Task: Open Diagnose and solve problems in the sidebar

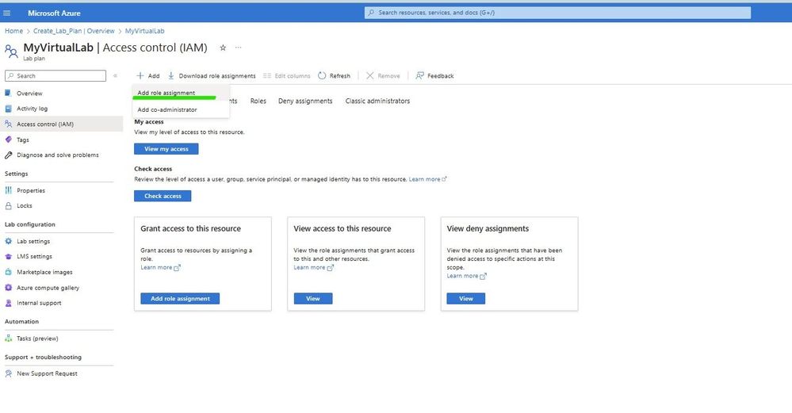Action: pyautogui.click(x=58, y=155)
